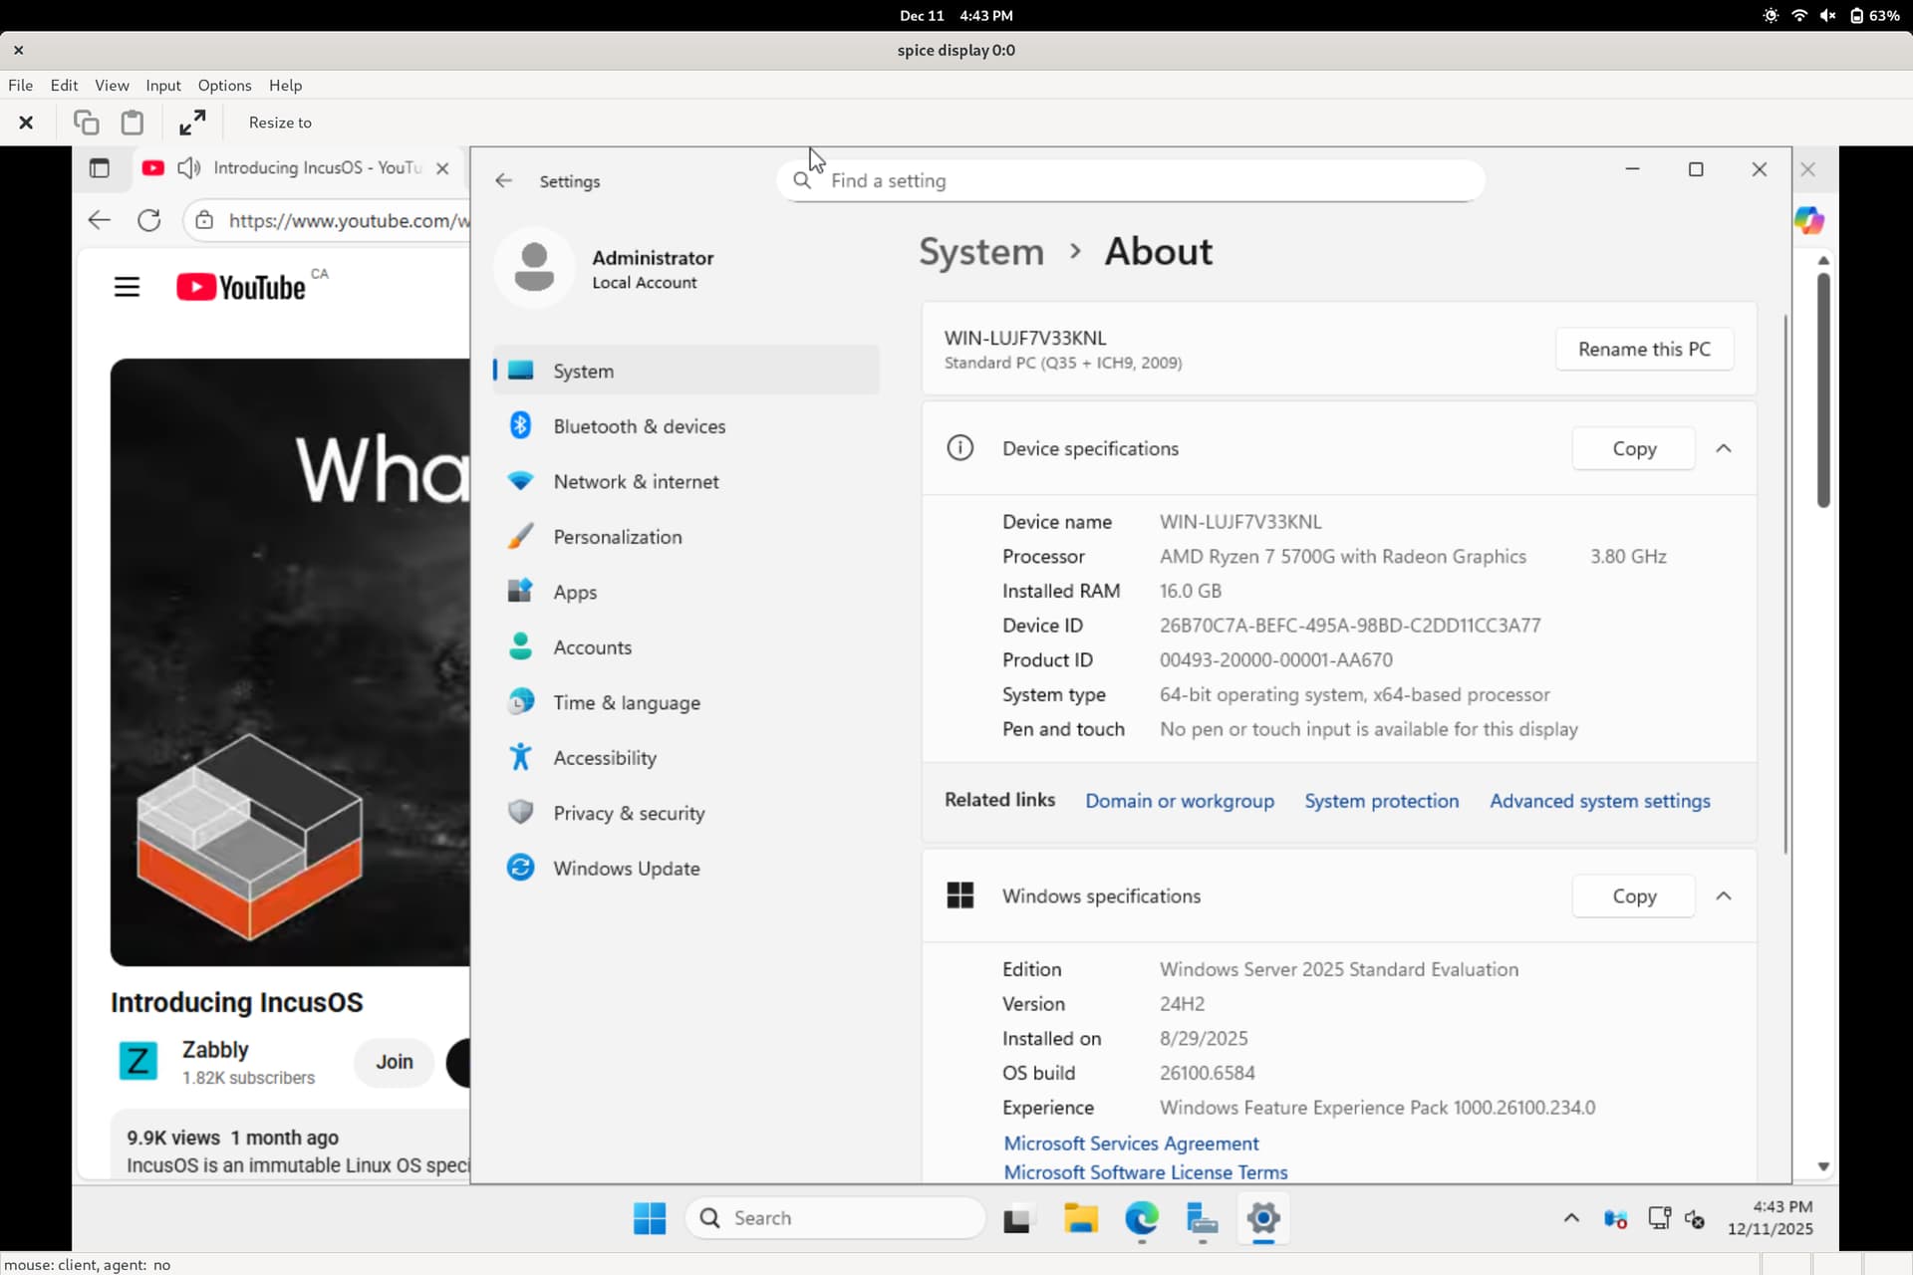
Task: Open Advanced system settings link
Action: [x=1599, y=801]
